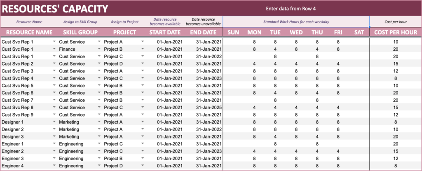Select the RESOURCE NAME column header
Viewport: 422px width, 171px height.
(x=29, y=32)
